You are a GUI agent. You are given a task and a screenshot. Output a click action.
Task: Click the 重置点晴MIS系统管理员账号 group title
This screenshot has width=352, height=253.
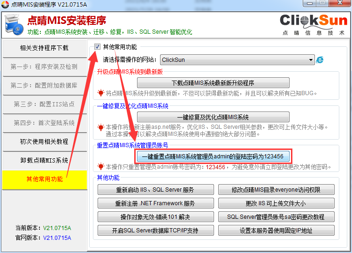(x=132, y=145)
